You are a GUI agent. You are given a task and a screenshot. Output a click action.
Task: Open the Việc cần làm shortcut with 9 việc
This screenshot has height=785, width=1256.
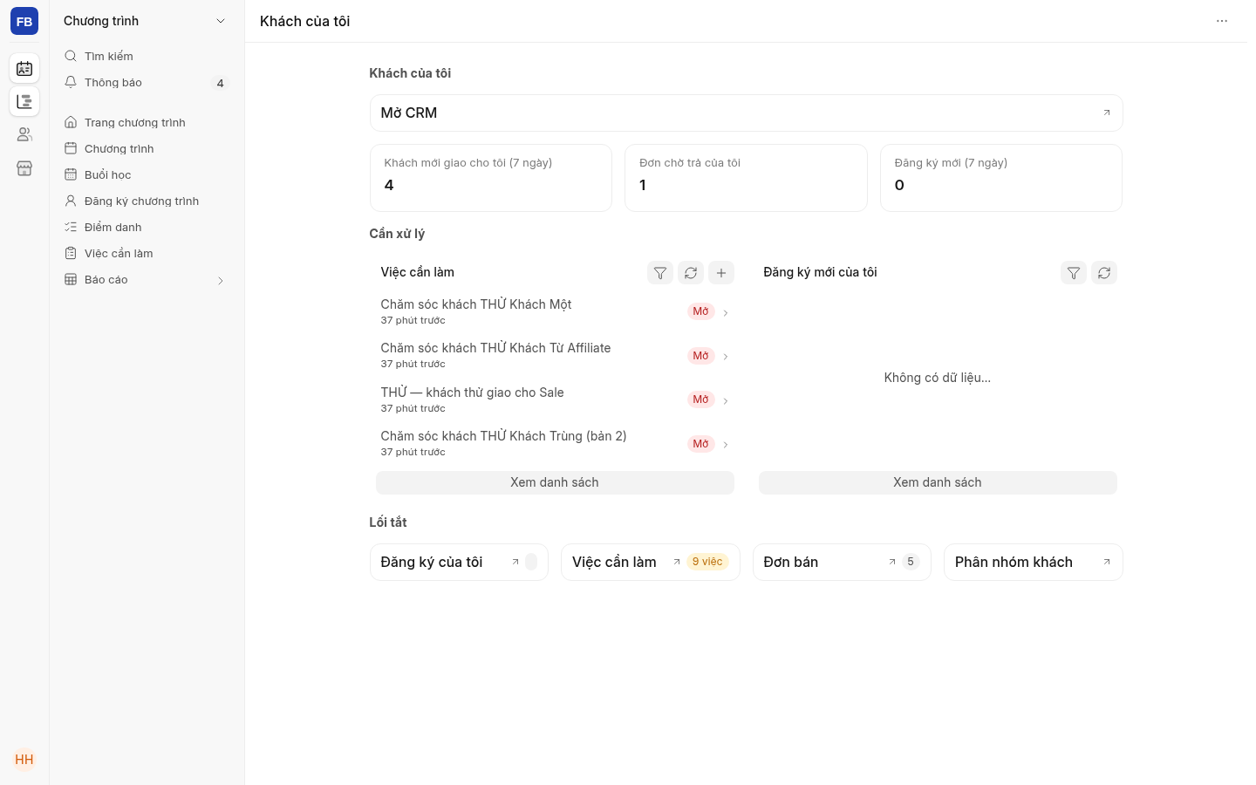pos(651,562)
